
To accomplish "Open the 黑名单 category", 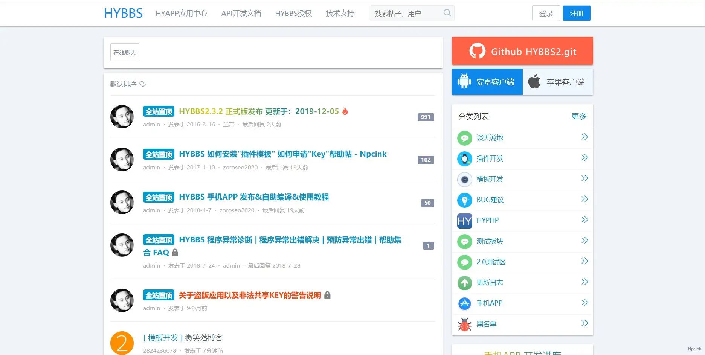I will coord(486,324).
